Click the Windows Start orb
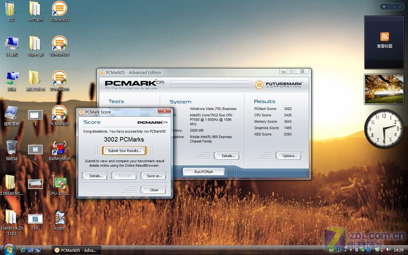408x255 pixels. tap(9, 250)
